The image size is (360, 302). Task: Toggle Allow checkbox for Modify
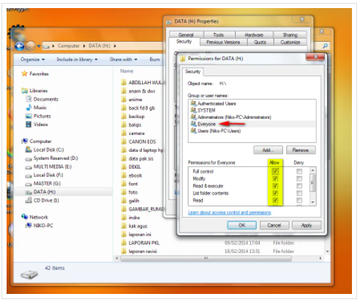275,179
